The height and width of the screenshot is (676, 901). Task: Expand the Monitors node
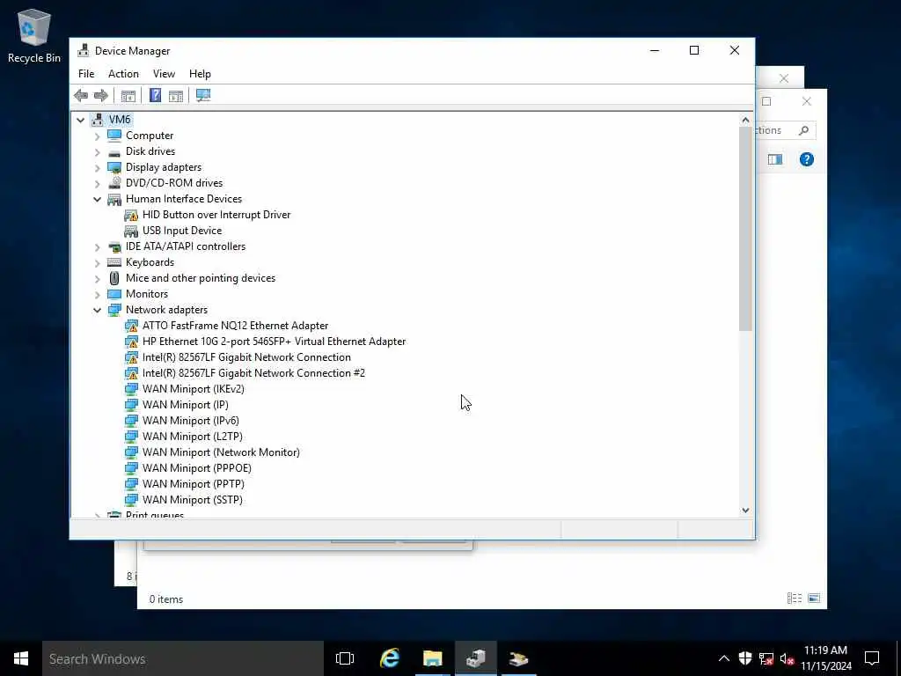tap(97, 294)
